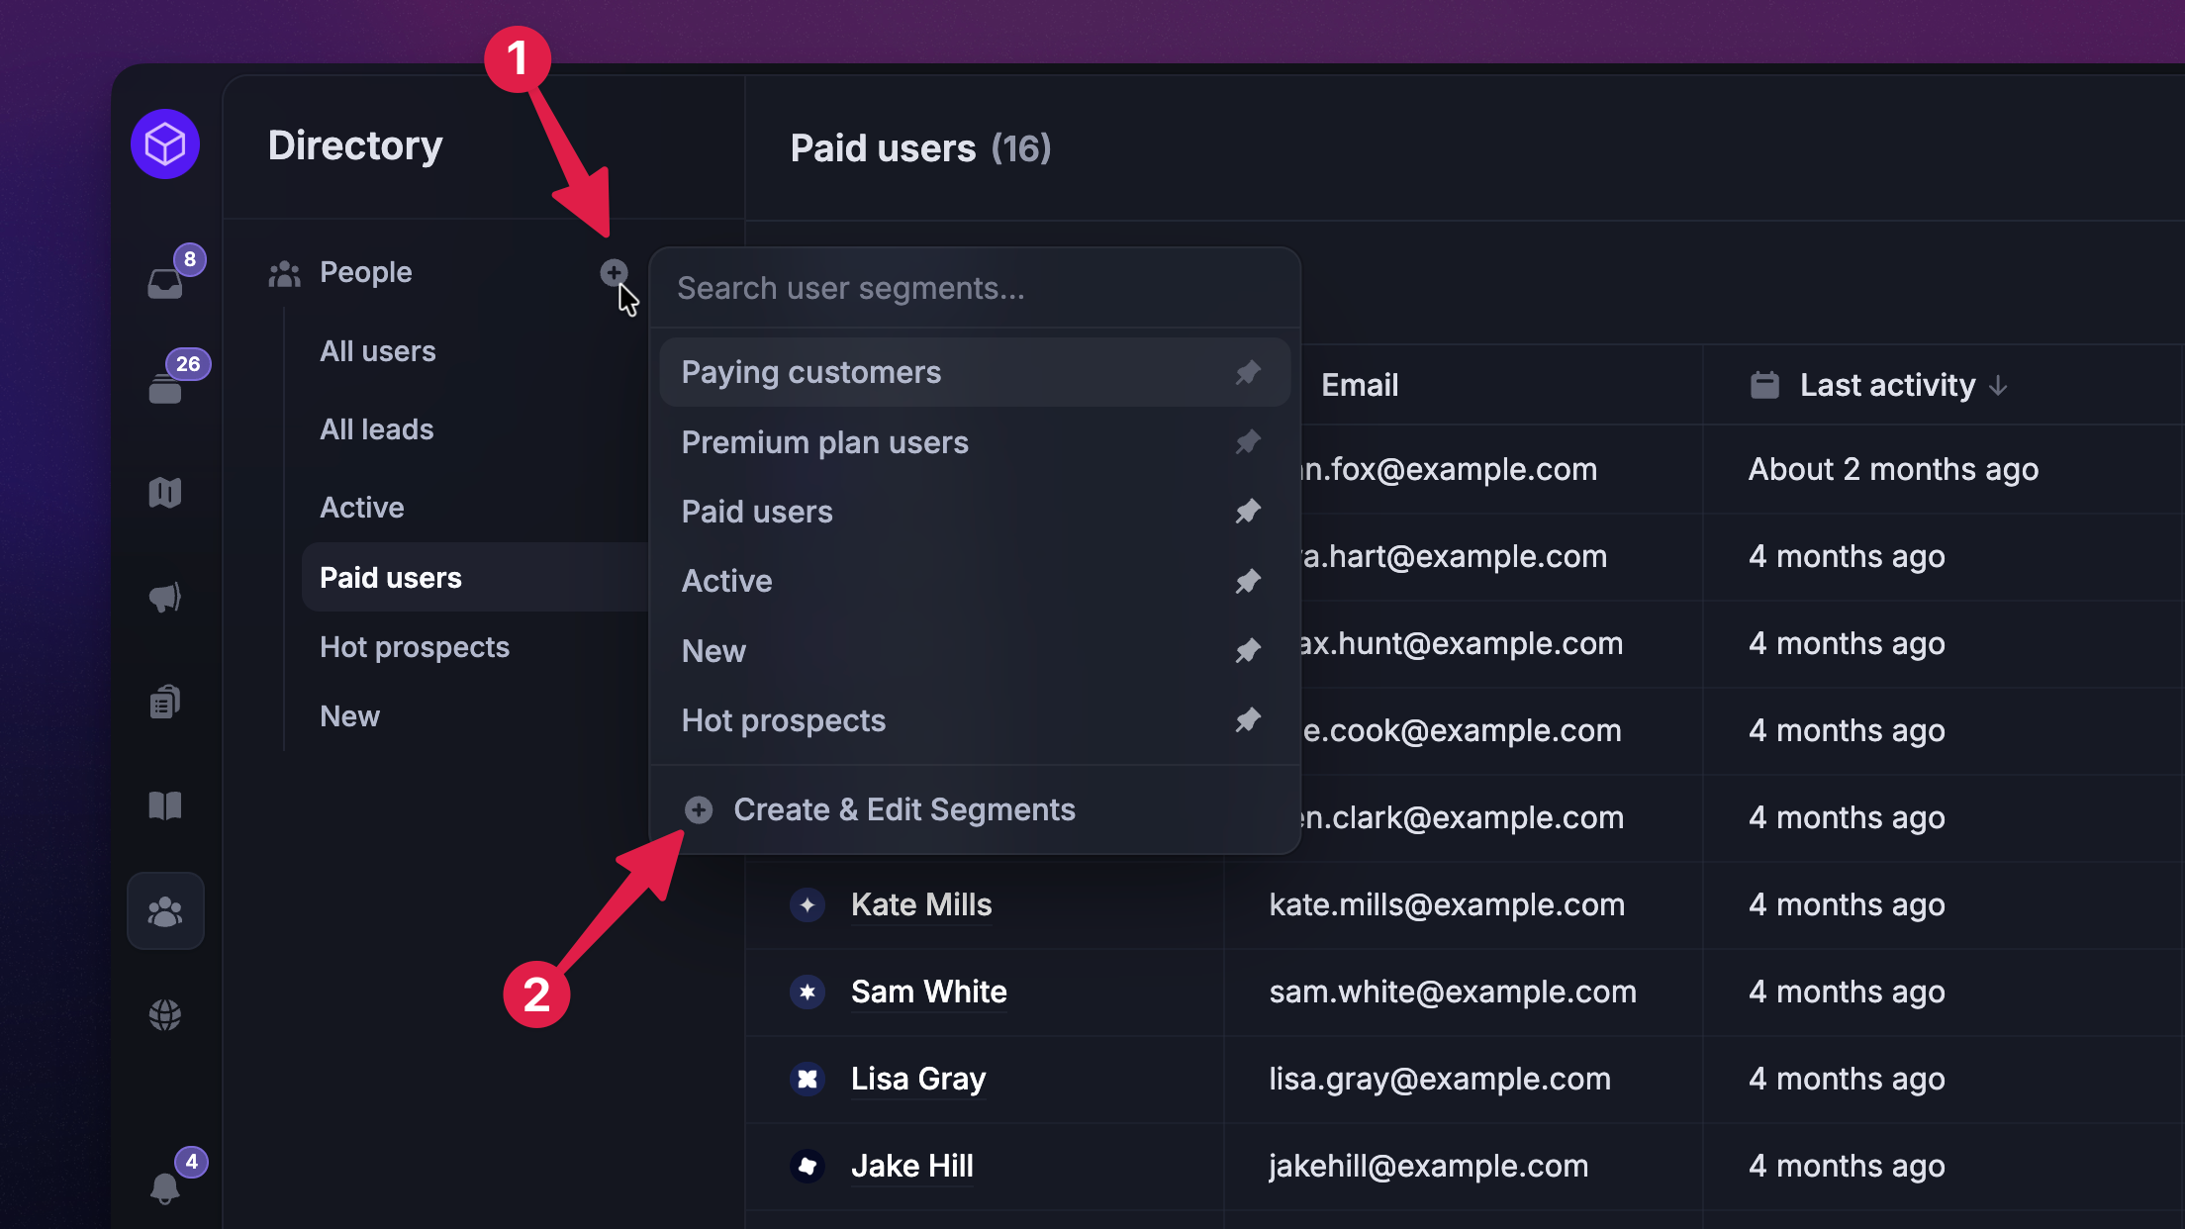Click the stacked cards icon with badge 26

click(166, 388)
